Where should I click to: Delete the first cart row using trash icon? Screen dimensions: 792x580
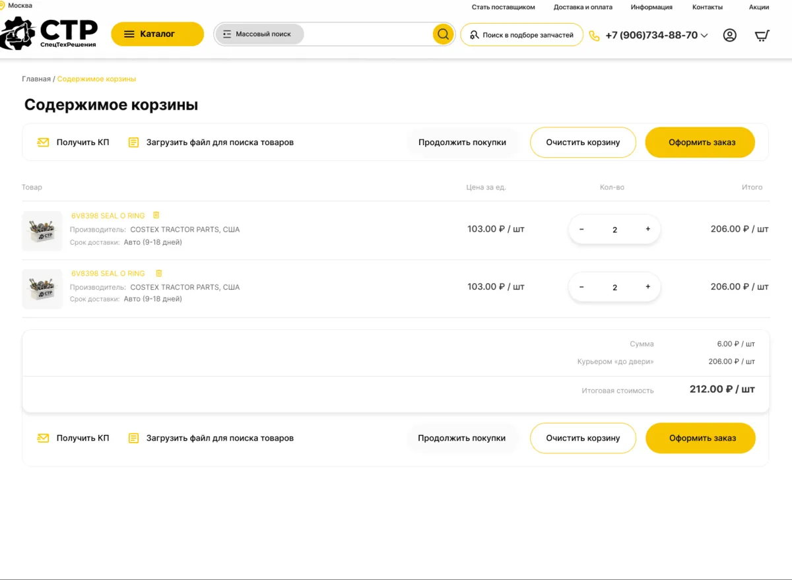[x=156, y=215]
